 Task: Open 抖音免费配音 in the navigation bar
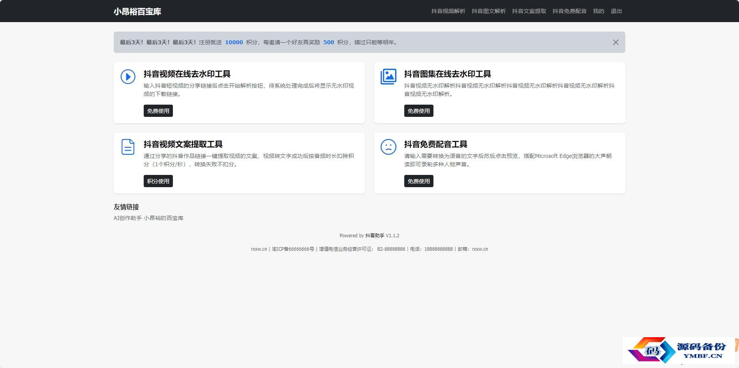pyautogui.click(x=569, y=11)
